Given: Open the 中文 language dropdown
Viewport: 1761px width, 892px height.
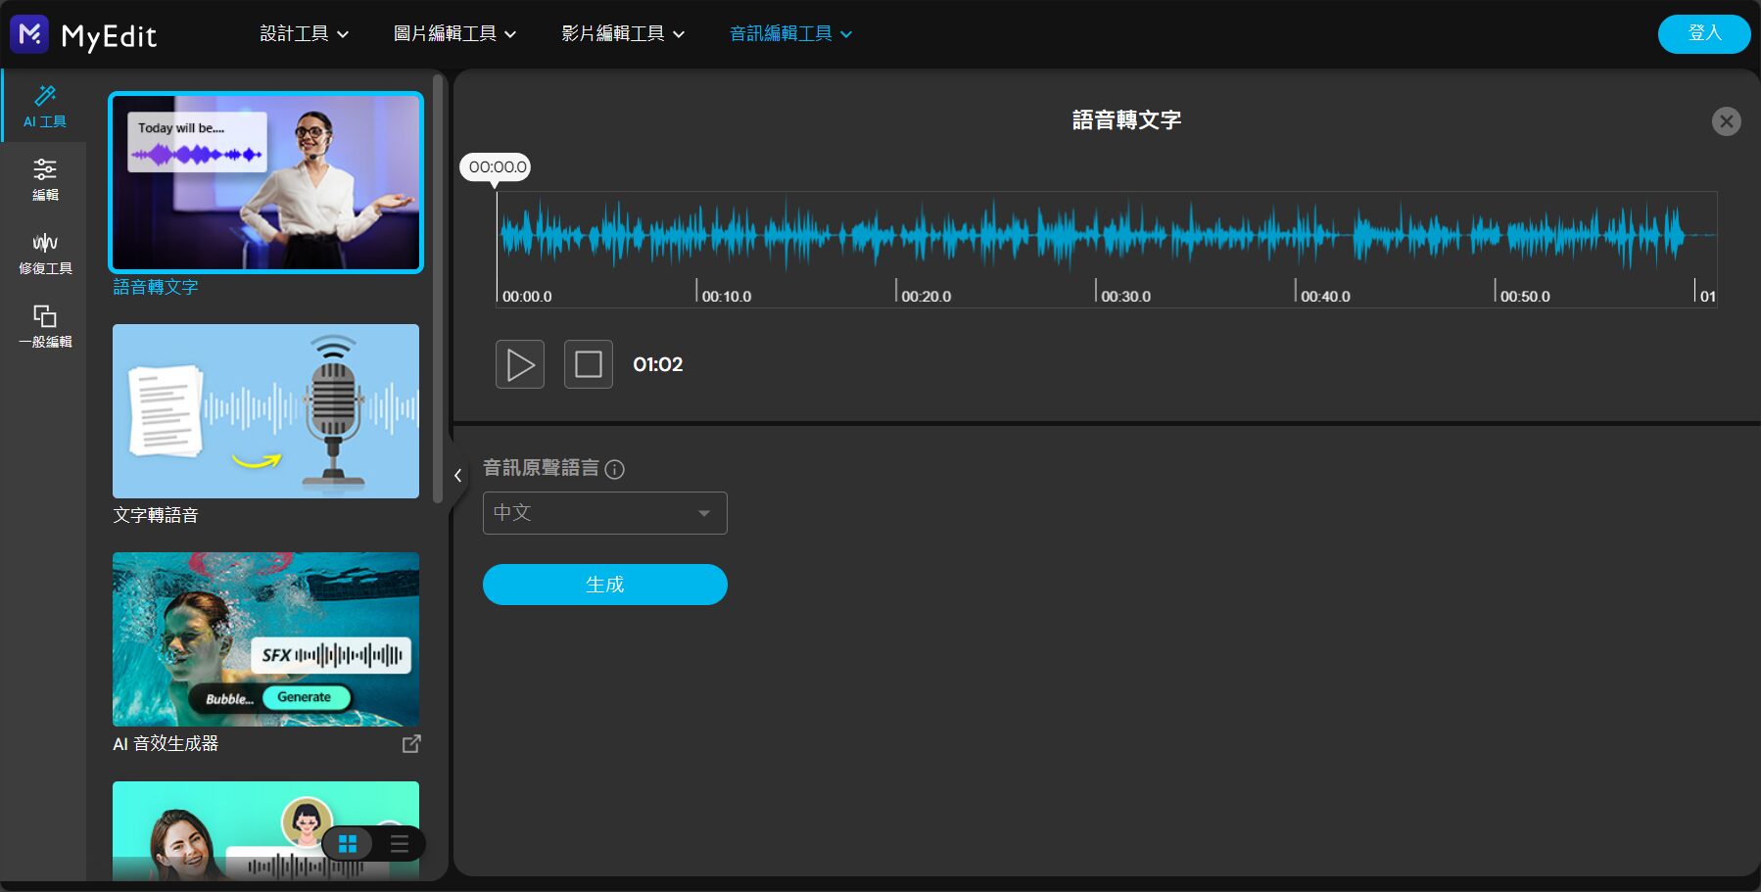Looking at the screenshot, I should click(x=605, y=513).
